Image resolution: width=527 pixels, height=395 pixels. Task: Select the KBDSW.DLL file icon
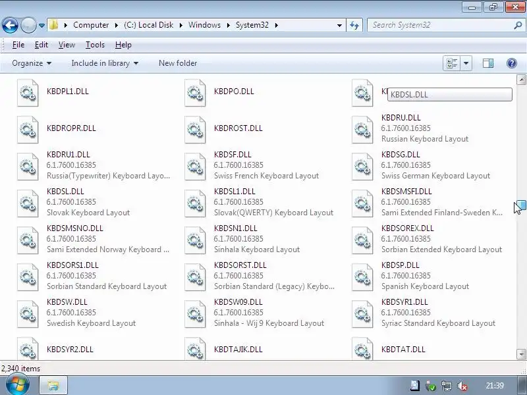28,314
